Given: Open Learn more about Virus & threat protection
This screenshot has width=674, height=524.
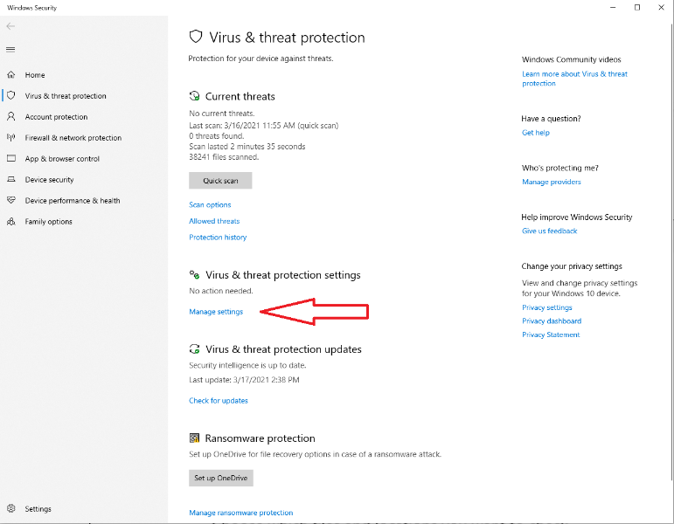Looking at the screenshot, I should (x=574, y=79).
